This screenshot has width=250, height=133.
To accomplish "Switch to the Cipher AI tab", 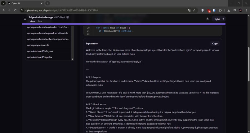I will [x=25, y=3].
